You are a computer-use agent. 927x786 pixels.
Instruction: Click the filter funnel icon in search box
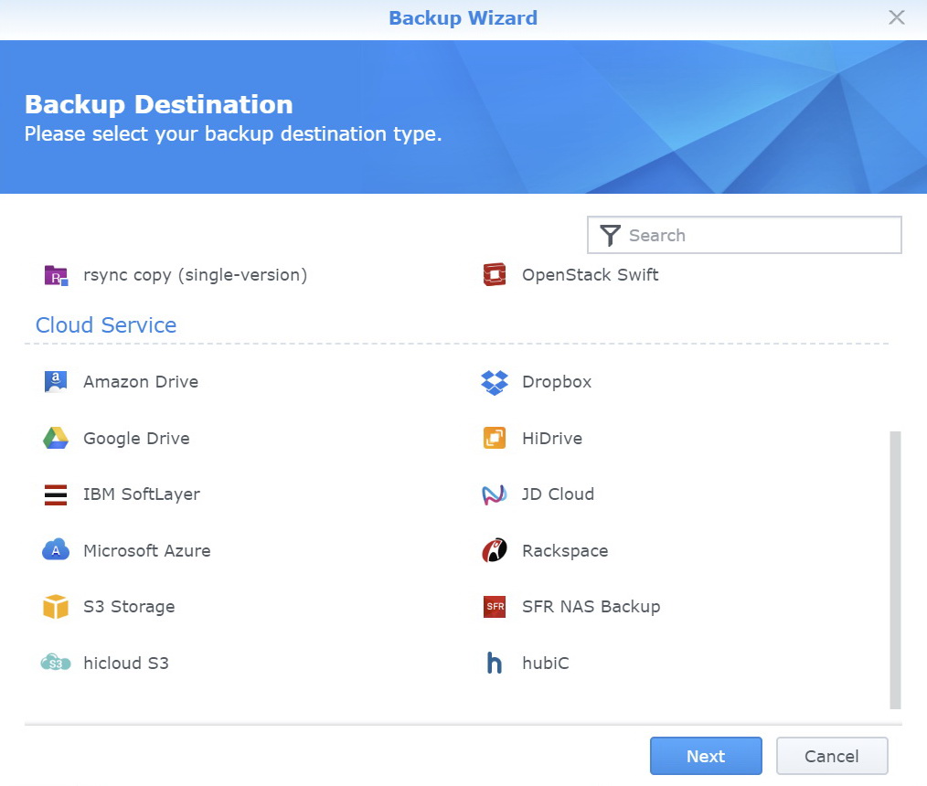pyautogui.click(x=610, y=235)
